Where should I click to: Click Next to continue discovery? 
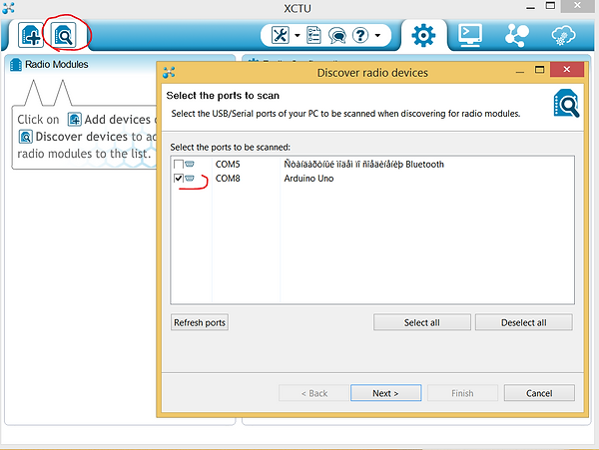coord(385,393)
